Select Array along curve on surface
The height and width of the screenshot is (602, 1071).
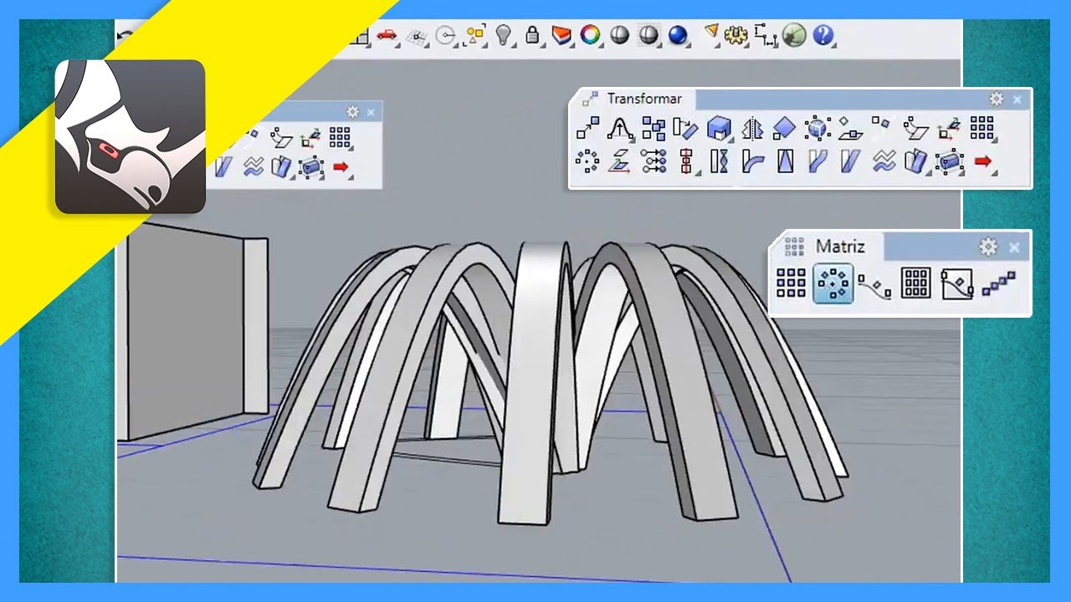coord(956,283)
